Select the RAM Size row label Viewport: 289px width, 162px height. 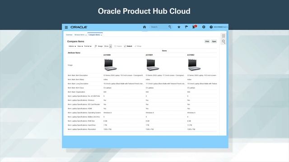(81, 121)
